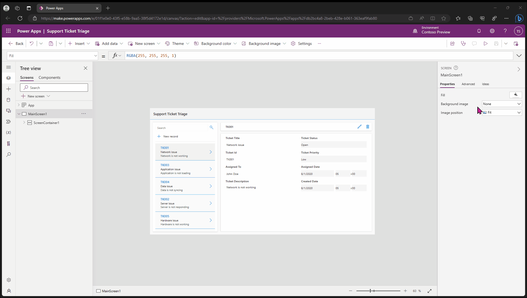Open the Background image dropdown set to None
527x298 pixels.
coord(501,104)
